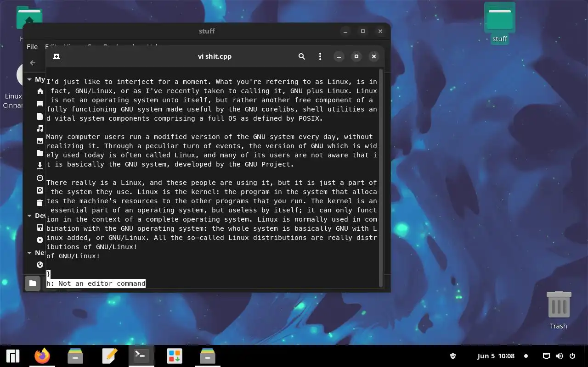The image size is (588, 367).
Task: Launch Firefox from the taskbar
Action: pyautogui.click(x=42, y=356)
